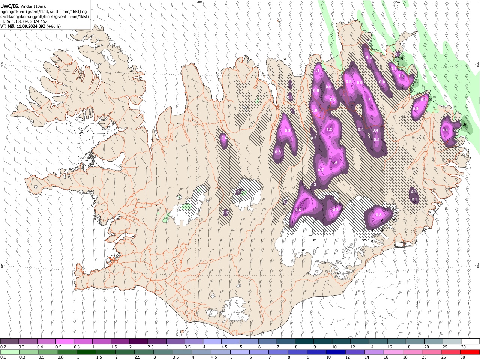Viewport: 480px width, 360px height.
Task: Click the pale green 0.1 swatch in lower legend
Action: [x=10, y=352]
